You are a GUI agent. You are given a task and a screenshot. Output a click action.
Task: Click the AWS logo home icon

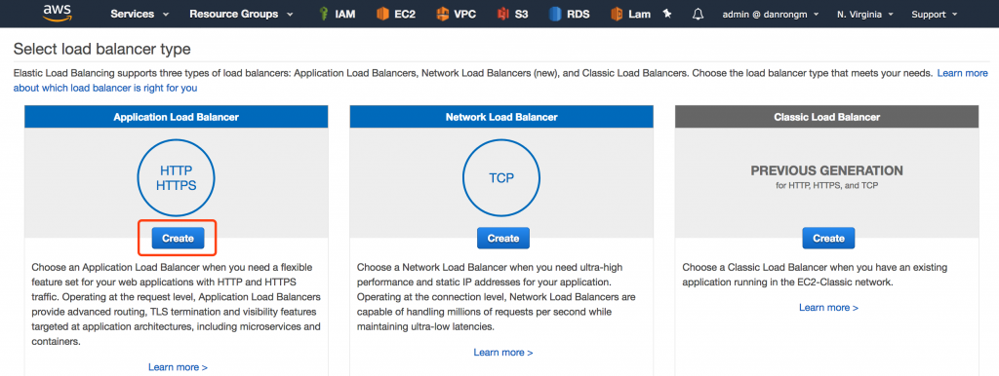coord(58,14)
